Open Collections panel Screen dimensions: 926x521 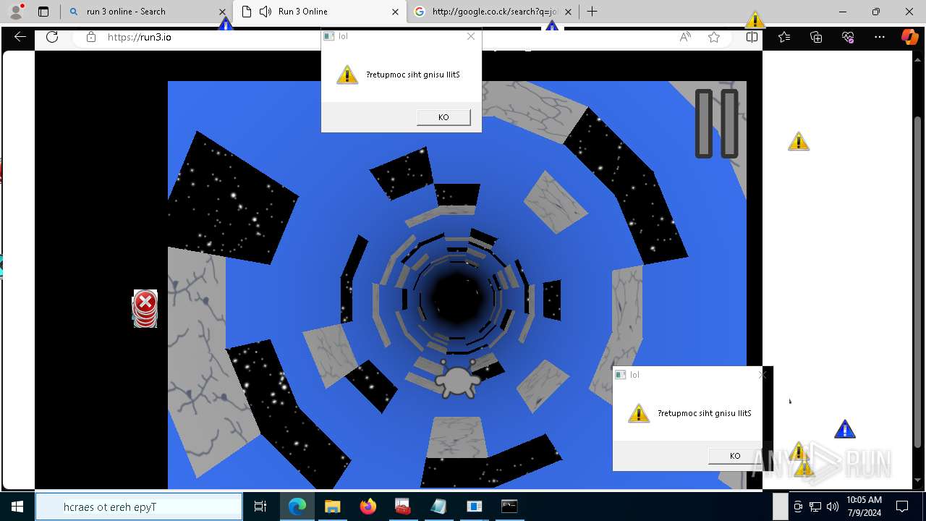[x=816, y=37]
